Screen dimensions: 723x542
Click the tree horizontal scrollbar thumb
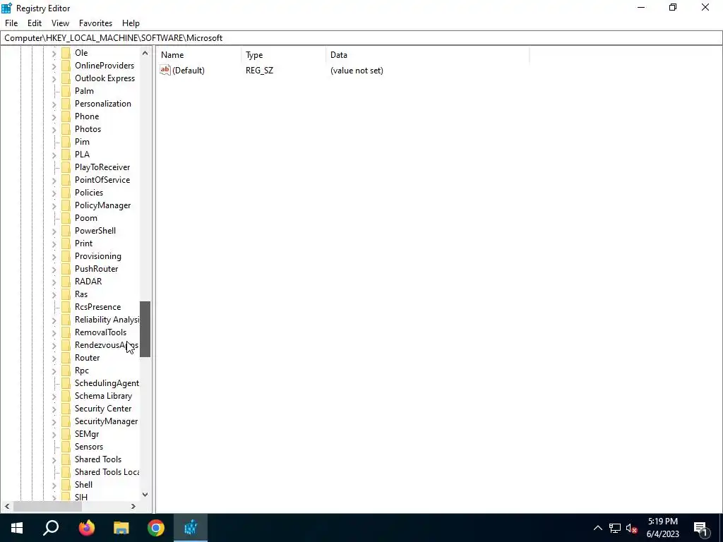point(47,507)
